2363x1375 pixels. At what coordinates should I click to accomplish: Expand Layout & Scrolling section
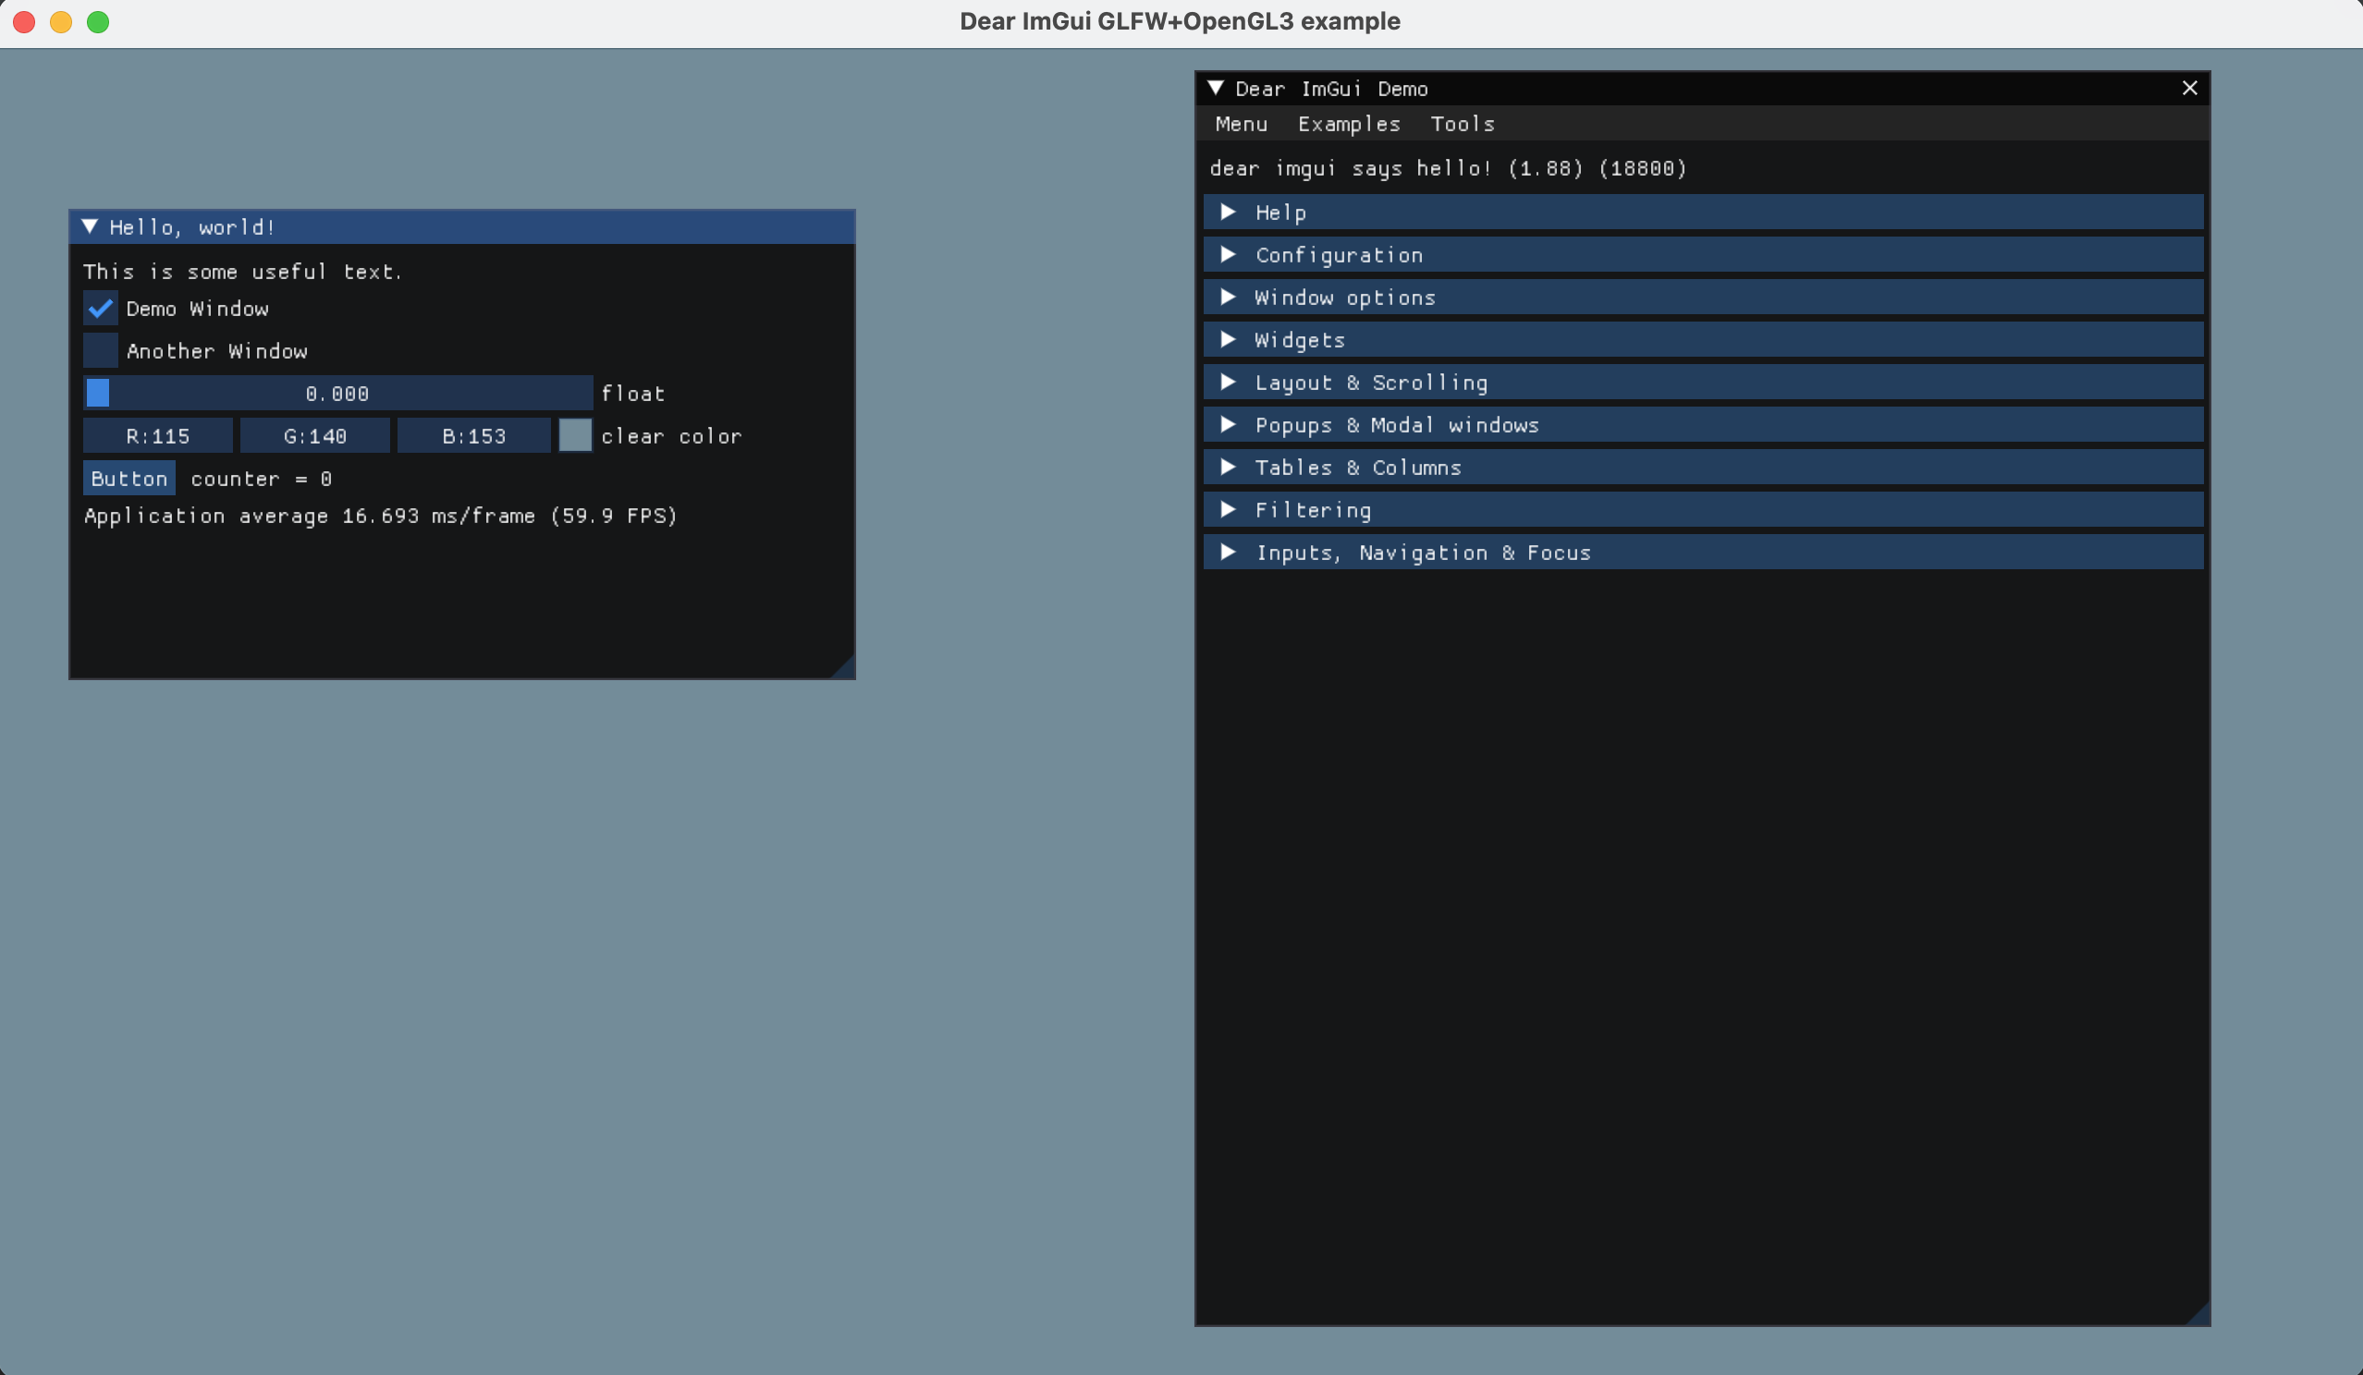[x=1703, y=383]
